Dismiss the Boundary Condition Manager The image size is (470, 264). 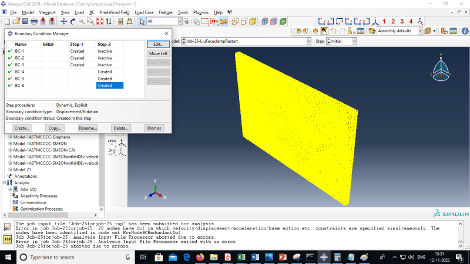154,128
